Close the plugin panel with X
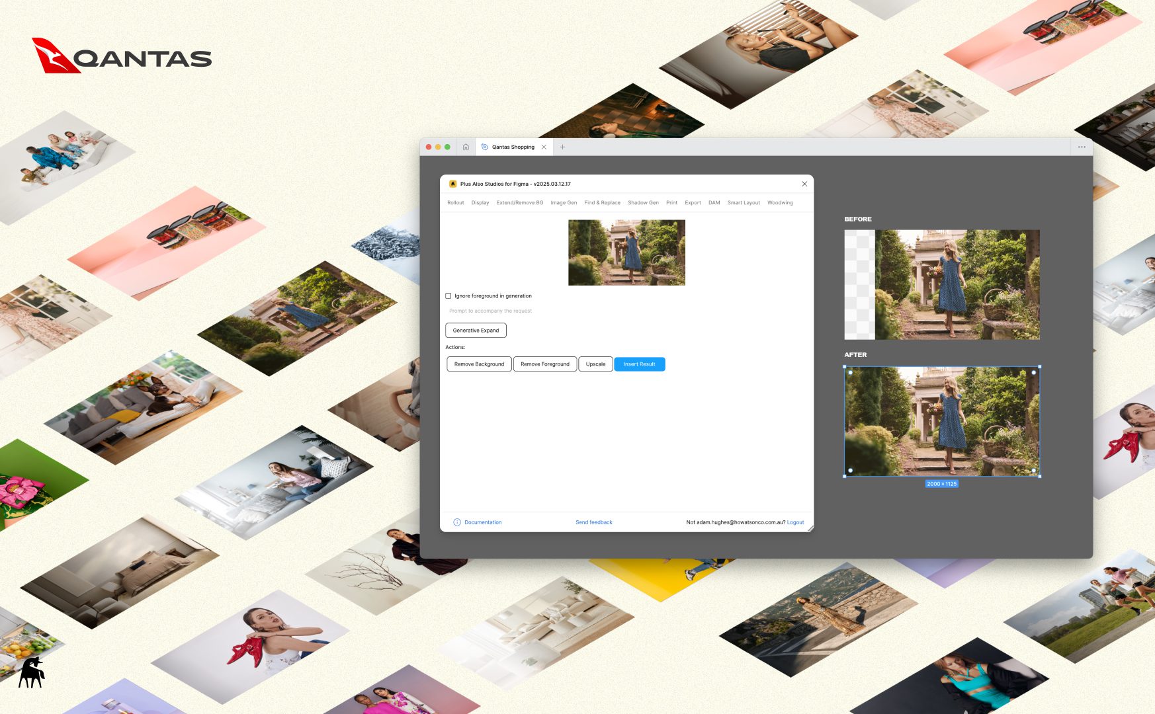Screen dimensions: 1155x714 click(804, 184)
